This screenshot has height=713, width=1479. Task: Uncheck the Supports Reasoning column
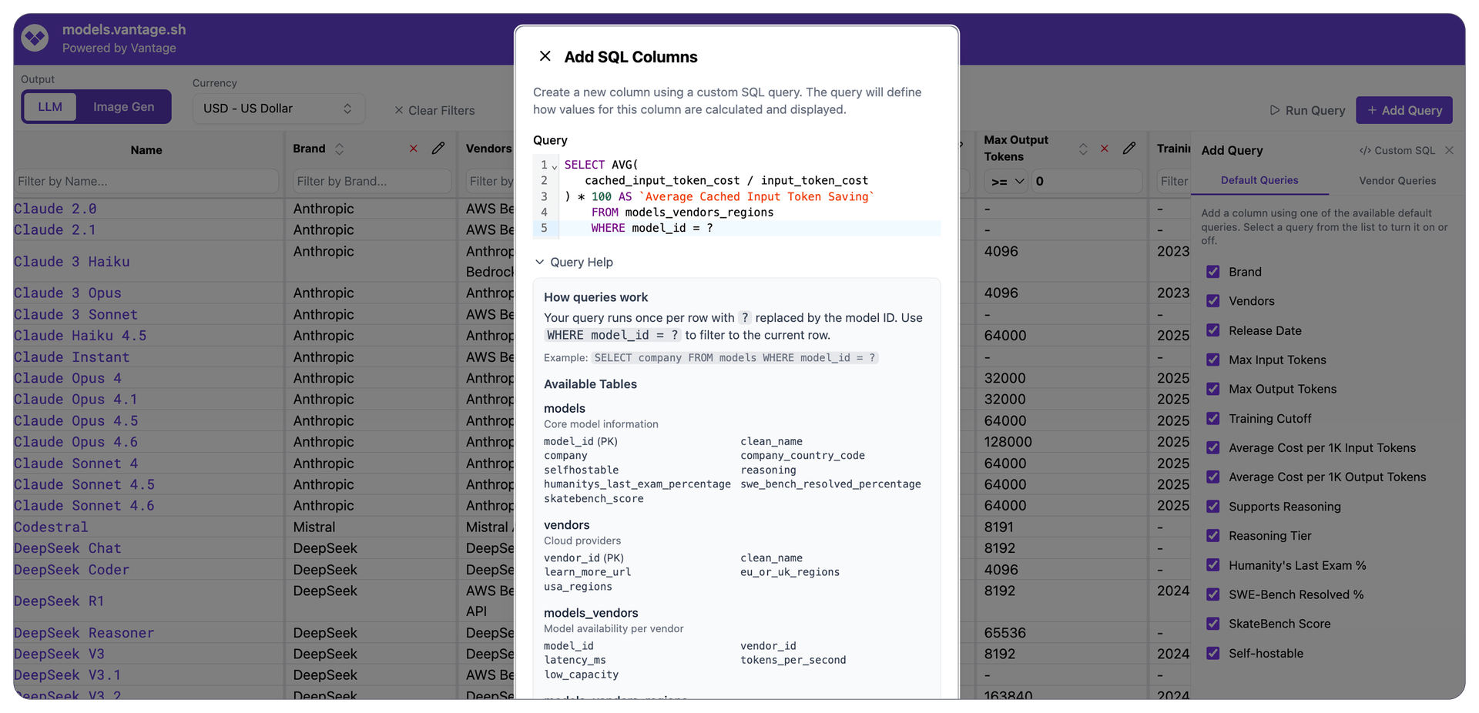(1213, 507)
